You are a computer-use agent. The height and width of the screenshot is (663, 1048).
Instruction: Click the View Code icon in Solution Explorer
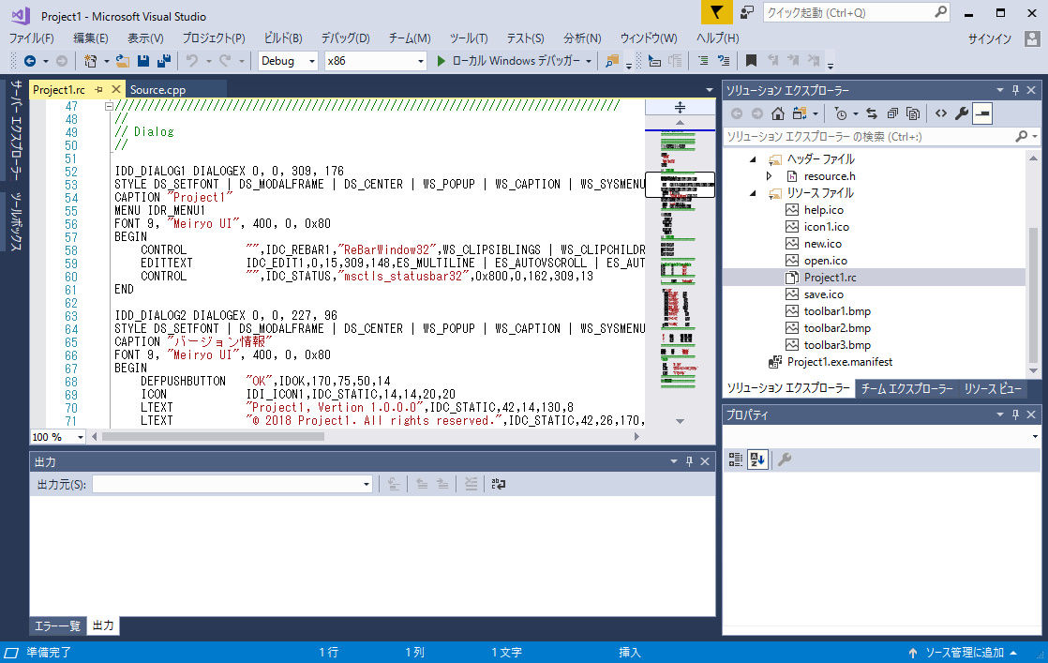[x=940, y=113]
